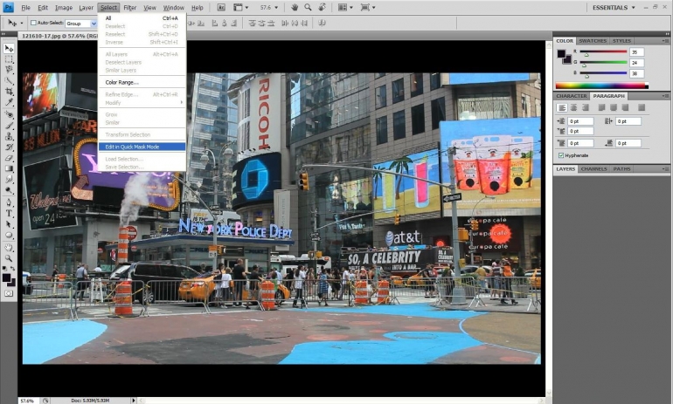The width and height of the screenshot is (673, 404).
Task: Switch to the Styles tab
Action: (621, 41)
